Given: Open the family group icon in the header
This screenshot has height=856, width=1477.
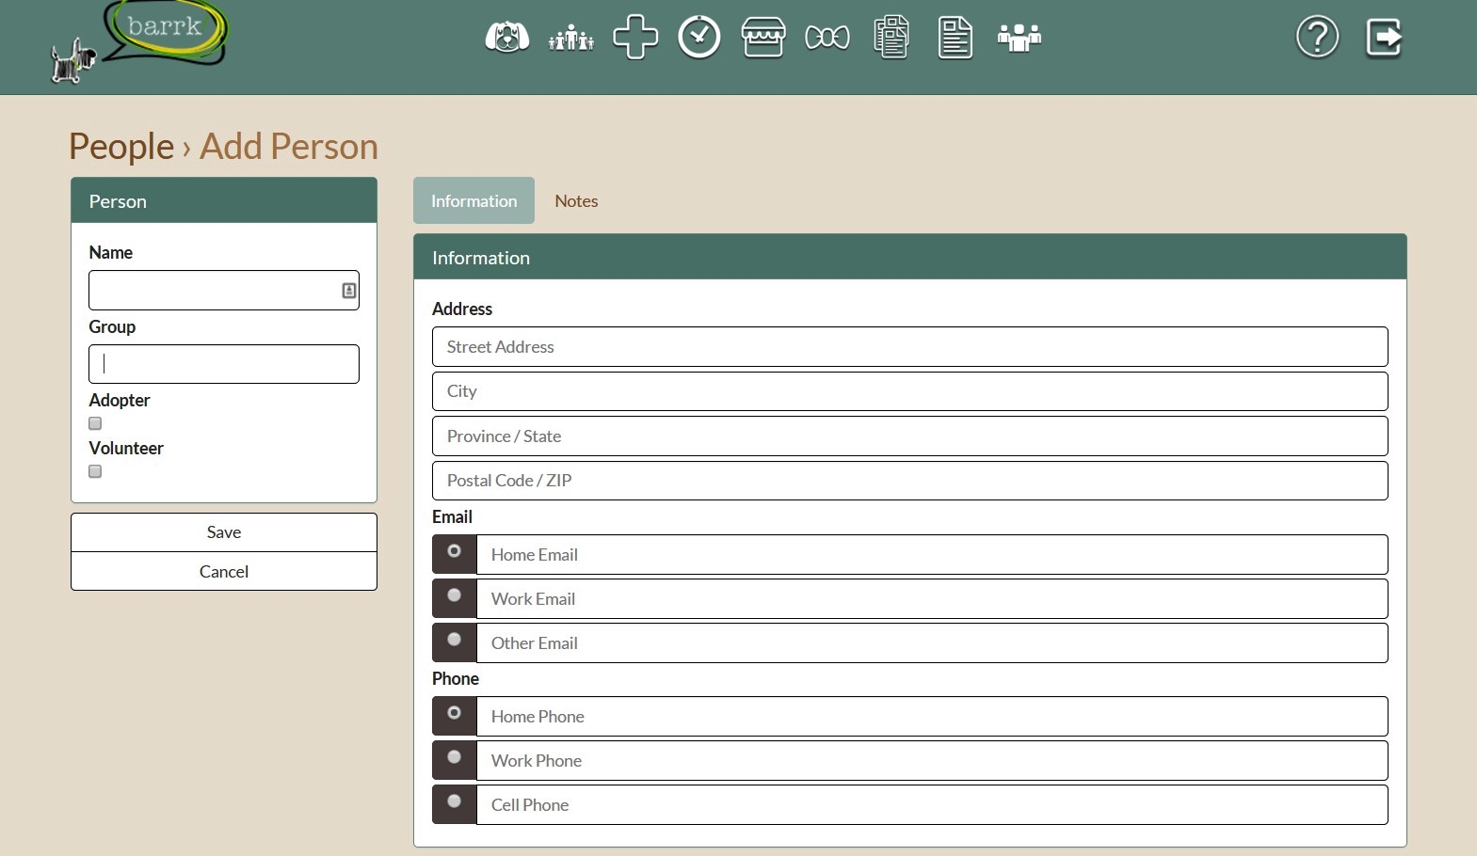Looking at the screenshot, I should (x=571, y=38).
